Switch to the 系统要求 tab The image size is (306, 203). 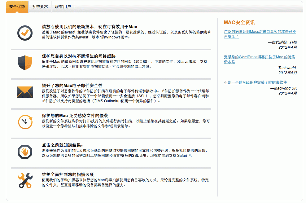(x=39, y=6)
